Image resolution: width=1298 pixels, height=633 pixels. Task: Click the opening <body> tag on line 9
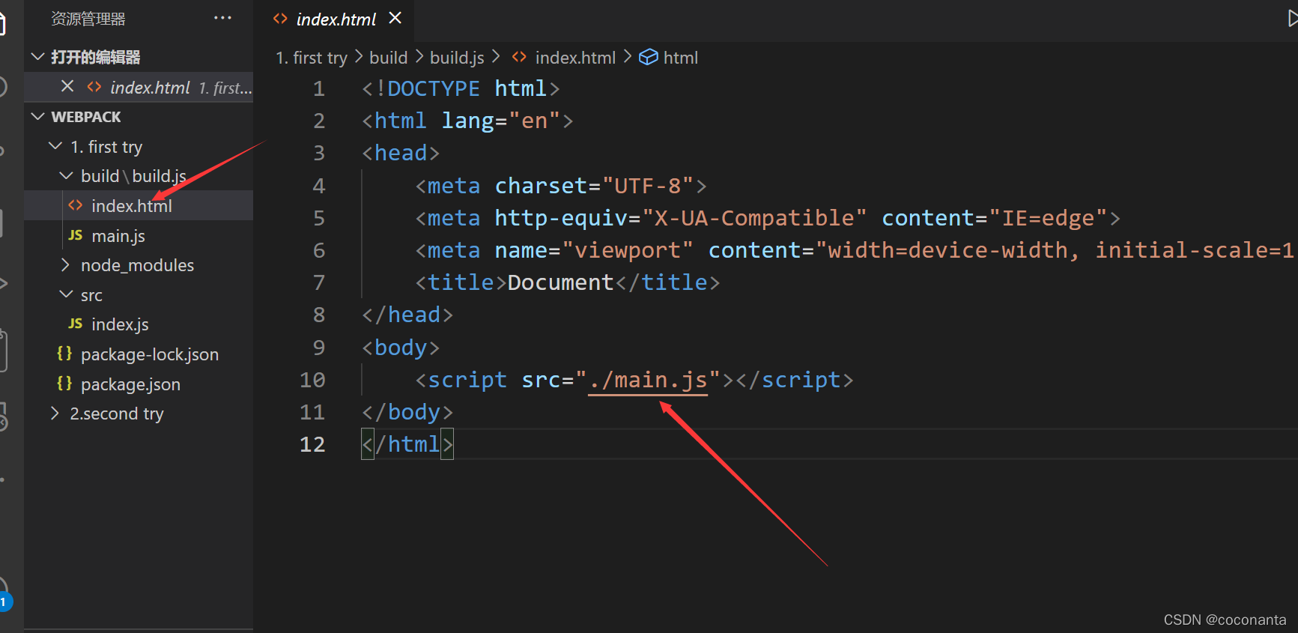pyautogui.click(x=401, y=348)
